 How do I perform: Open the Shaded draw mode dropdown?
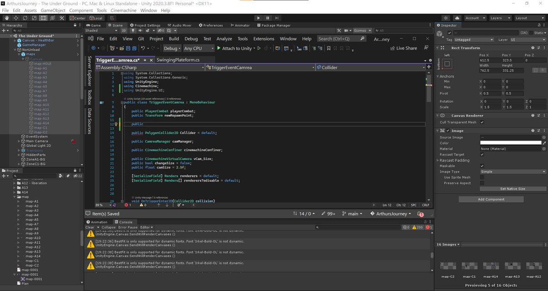pyautogui.click(x=102, y=31)
